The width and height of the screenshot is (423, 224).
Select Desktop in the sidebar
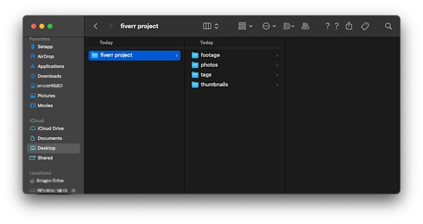(x=53, y=148)
